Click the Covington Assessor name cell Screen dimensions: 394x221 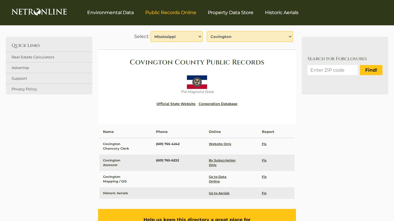click(112, 163)
